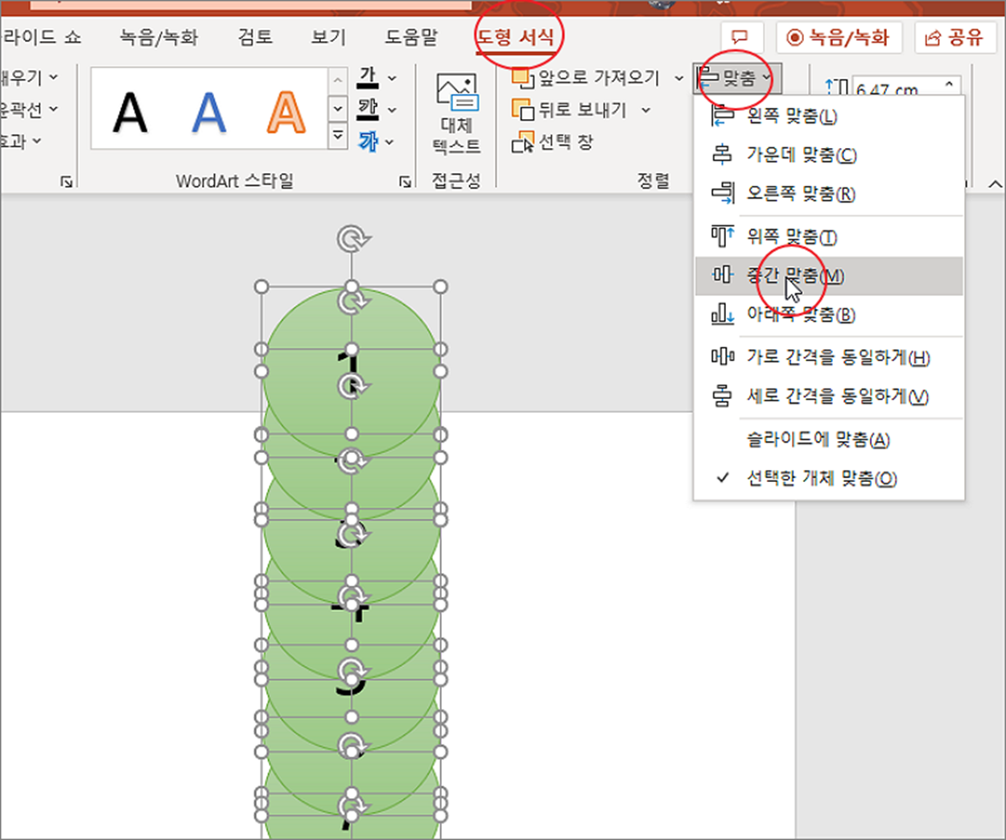
Task: Increase shape height with up spinner
Action: point(950,84)
